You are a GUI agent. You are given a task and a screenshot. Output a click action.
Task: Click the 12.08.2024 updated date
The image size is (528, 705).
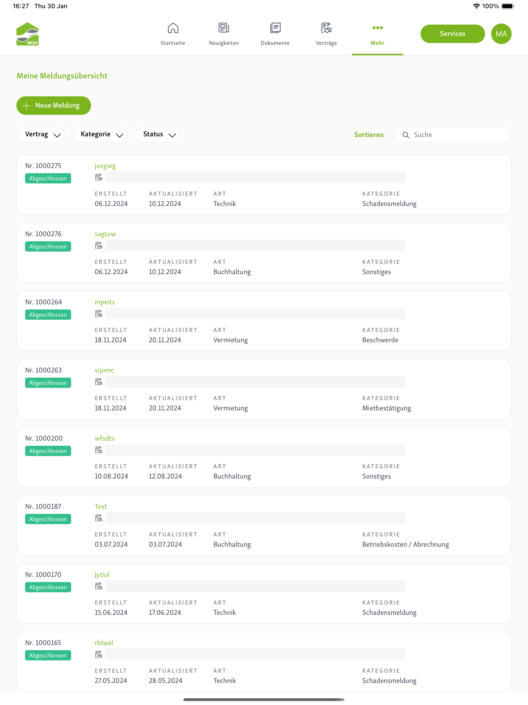pos(165,476)
